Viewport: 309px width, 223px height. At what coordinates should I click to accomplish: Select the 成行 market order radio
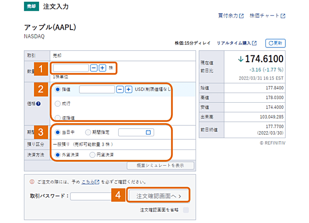point(58,104)
